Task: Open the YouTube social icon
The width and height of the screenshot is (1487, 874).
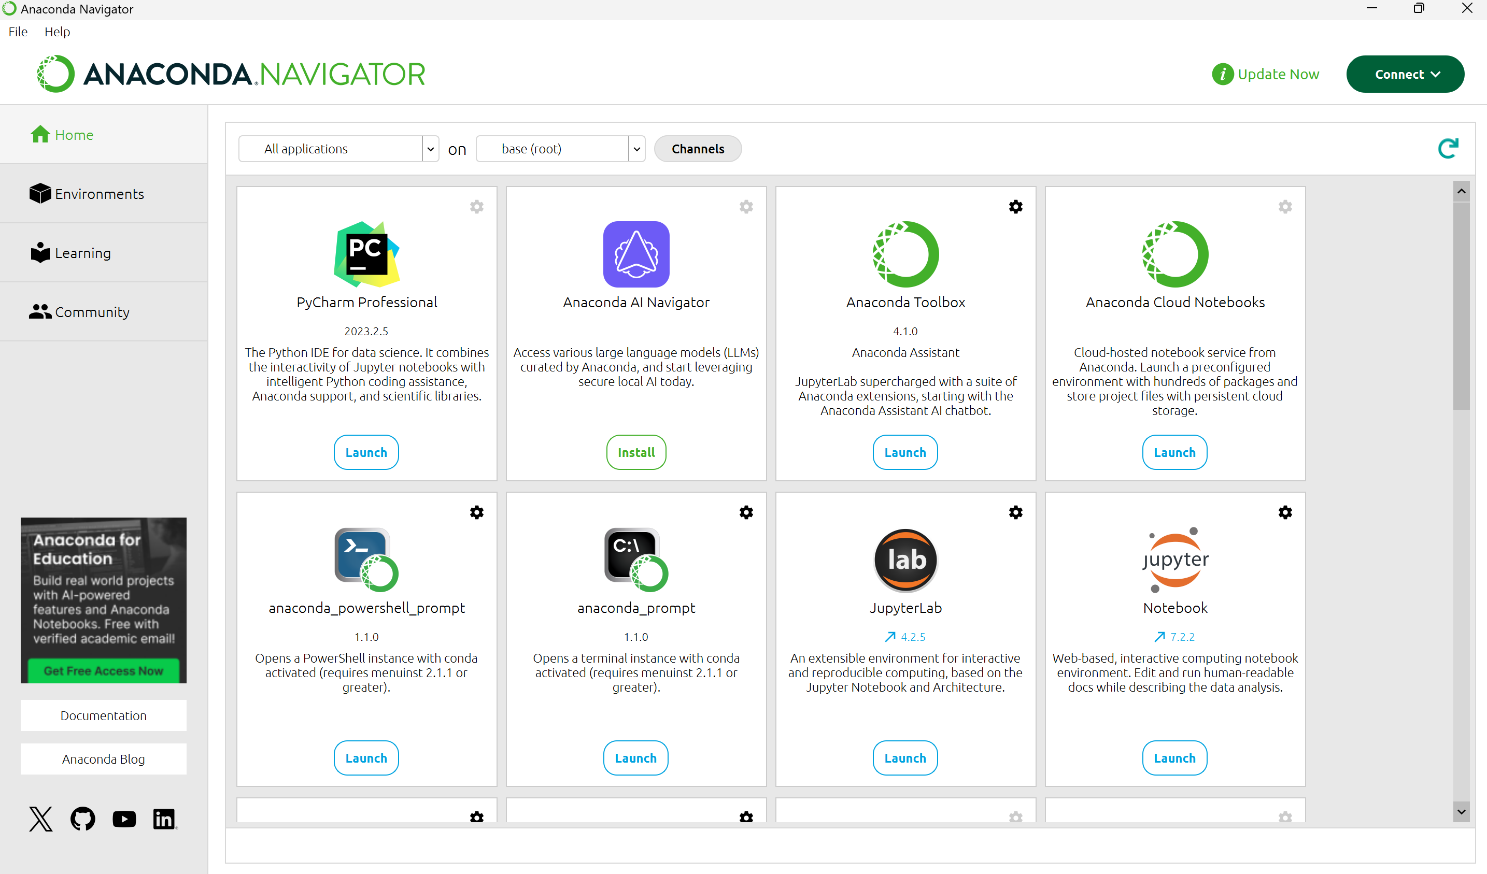Action: pos(124,819)
